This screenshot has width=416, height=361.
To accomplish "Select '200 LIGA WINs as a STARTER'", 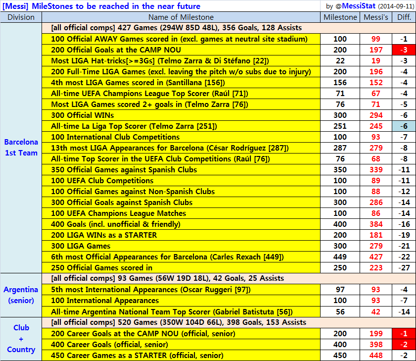I will click(181, 235).
